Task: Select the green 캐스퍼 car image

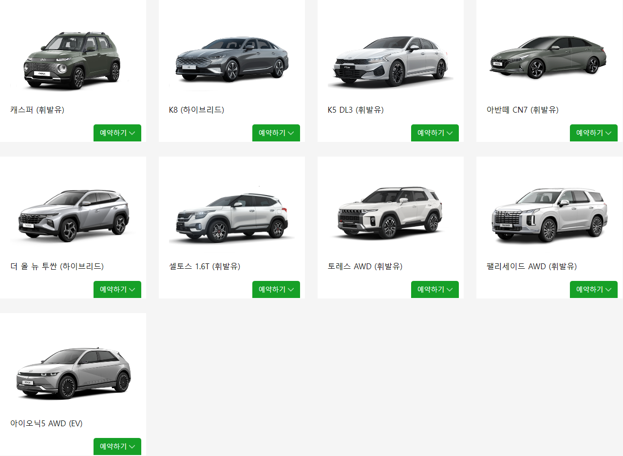Action: click(72, 60)
